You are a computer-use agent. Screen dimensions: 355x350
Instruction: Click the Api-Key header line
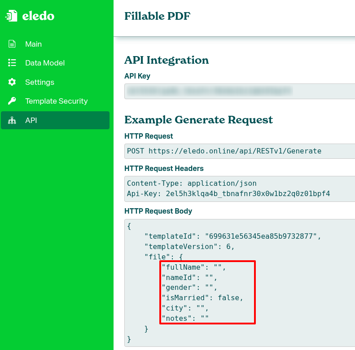pyautogui.click(x=228, y=194)
